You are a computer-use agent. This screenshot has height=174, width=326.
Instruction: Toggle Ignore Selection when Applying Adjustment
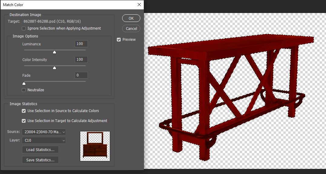(x=24, y=28)
